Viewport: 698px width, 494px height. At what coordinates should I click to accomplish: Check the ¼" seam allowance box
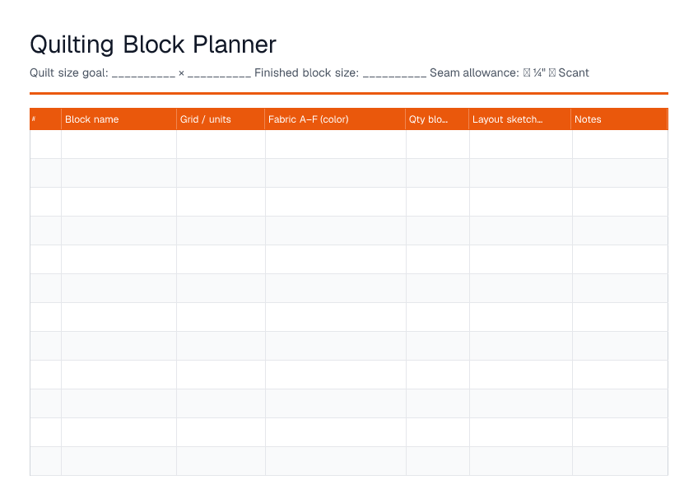[x=527, y=72]
